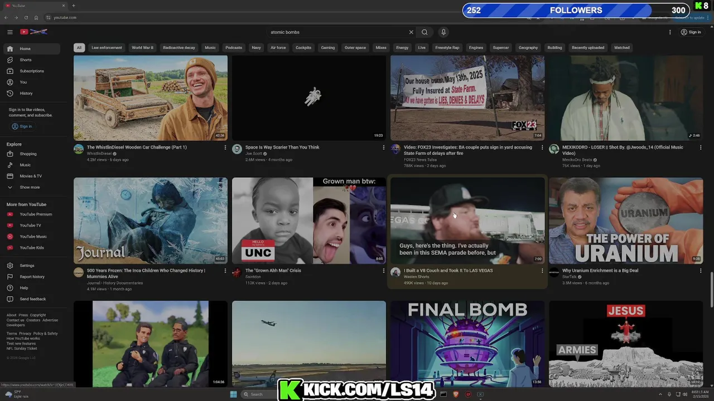Open options for MEXIKODRO LOSER video
The width and height of the screenshot is (714, 401).
pyautogui.click(x=701, y=148)
